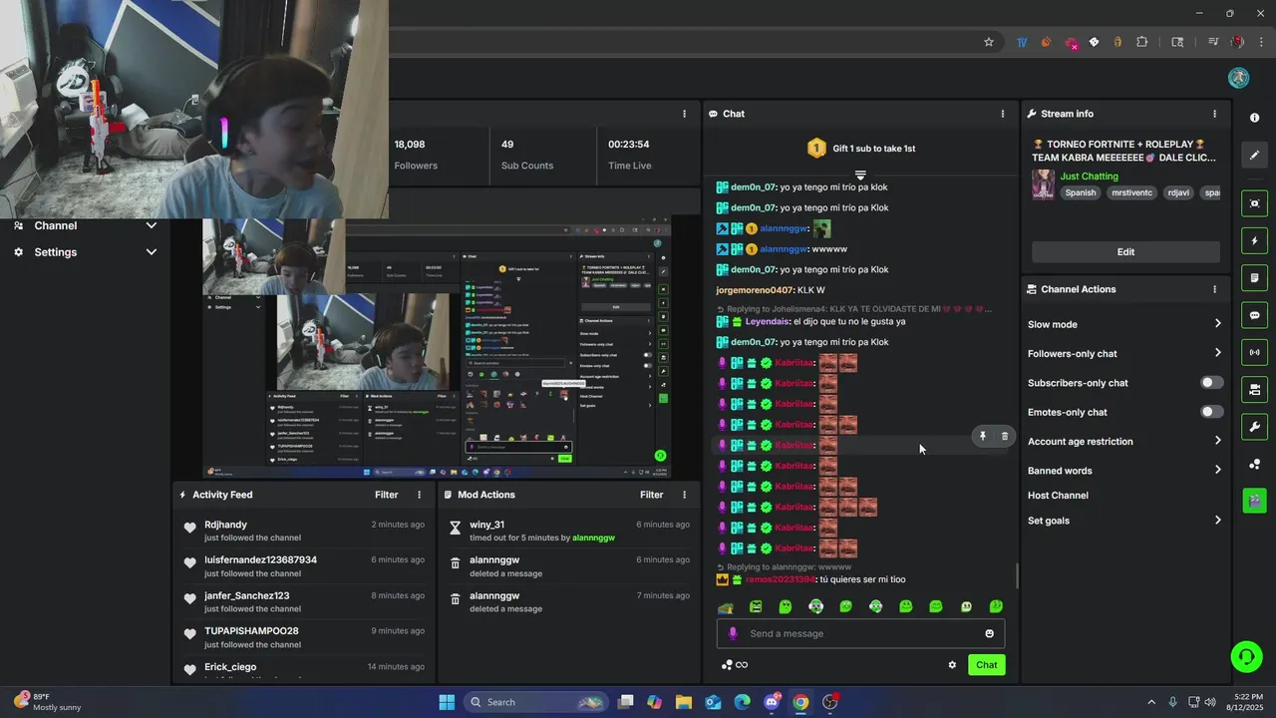The height and width of the screenshot is (718, 1276).
Task: Expand Followers-only chat options
Action: click(1217, 353)
